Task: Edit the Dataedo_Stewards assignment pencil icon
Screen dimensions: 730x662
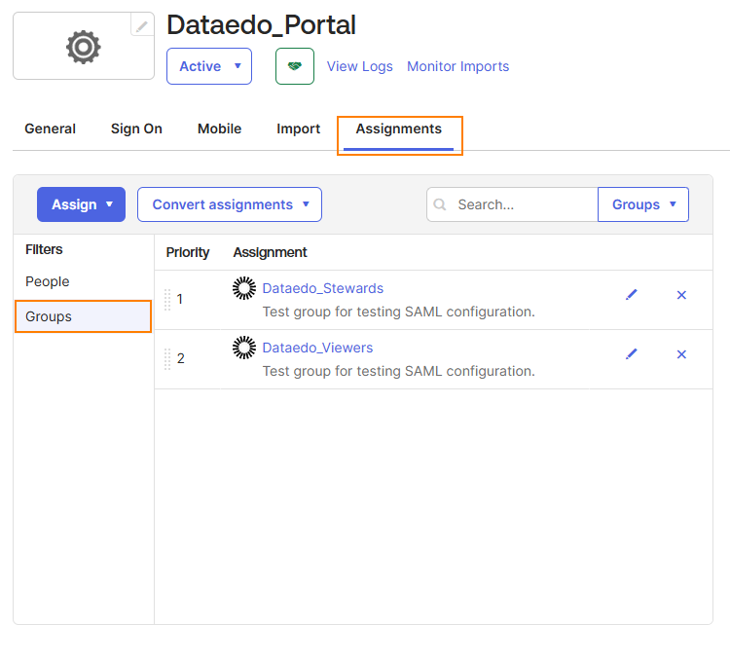Action: click(632, 295)
